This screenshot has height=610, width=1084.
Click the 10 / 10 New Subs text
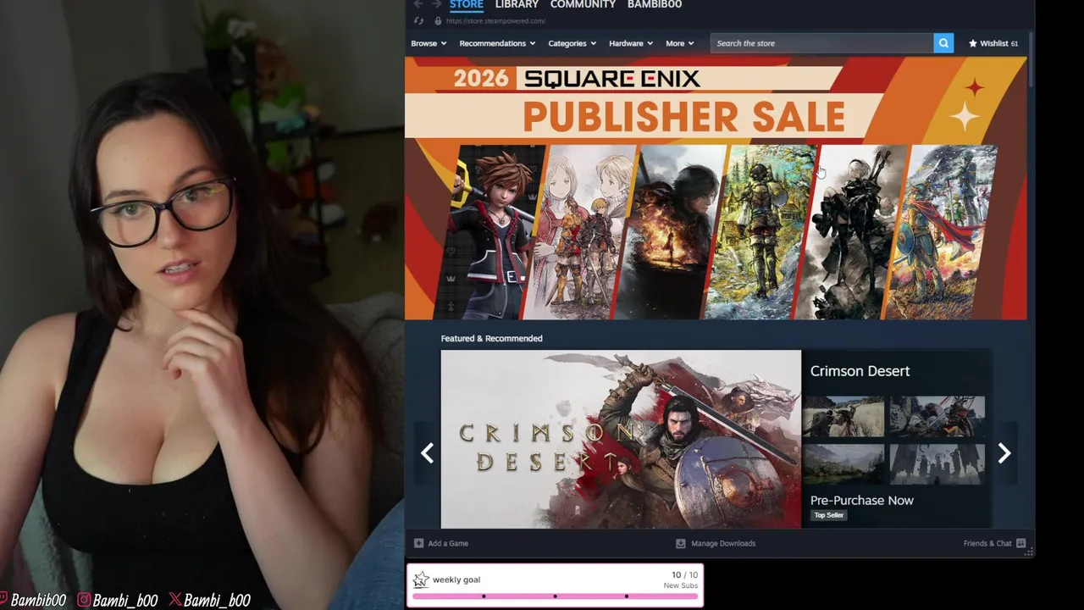coord(680,579)
